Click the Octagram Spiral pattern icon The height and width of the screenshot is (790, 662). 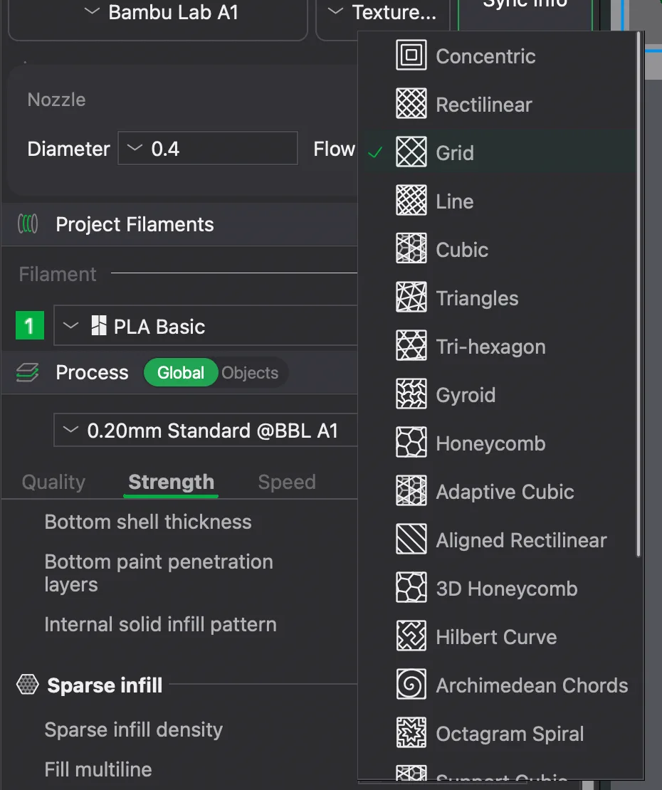(411, 732)
